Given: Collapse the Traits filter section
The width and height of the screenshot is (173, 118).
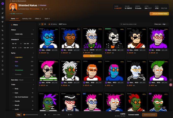Looking at the screenshot, I should click(x=33, y=85).
